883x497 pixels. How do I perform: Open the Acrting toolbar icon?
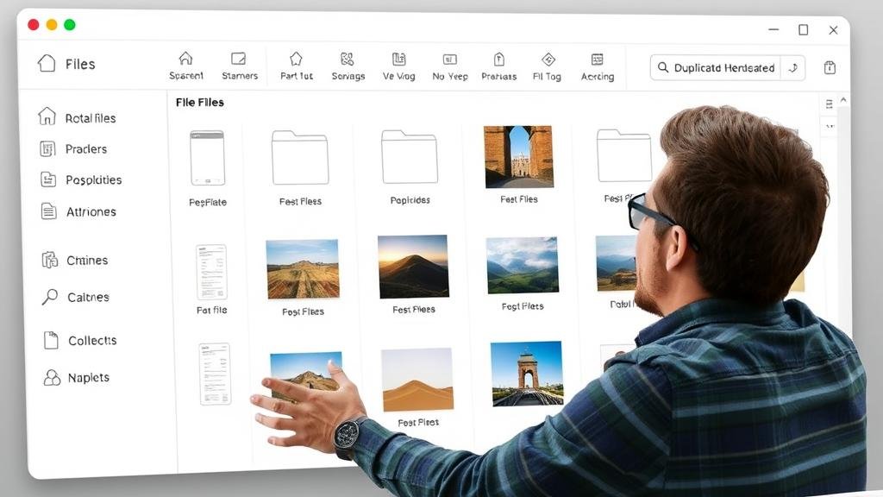coord(597,60)
